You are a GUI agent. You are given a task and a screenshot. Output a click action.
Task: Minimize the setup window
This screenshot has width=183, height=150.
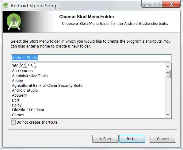pos(147,4)
